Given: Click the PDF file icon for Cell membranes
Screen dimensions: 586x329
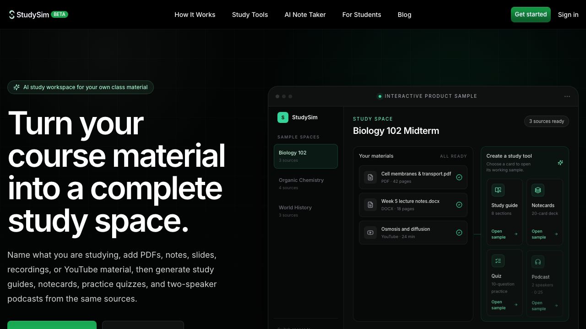Looking at the screenshot, I should (x=370, y=177).
